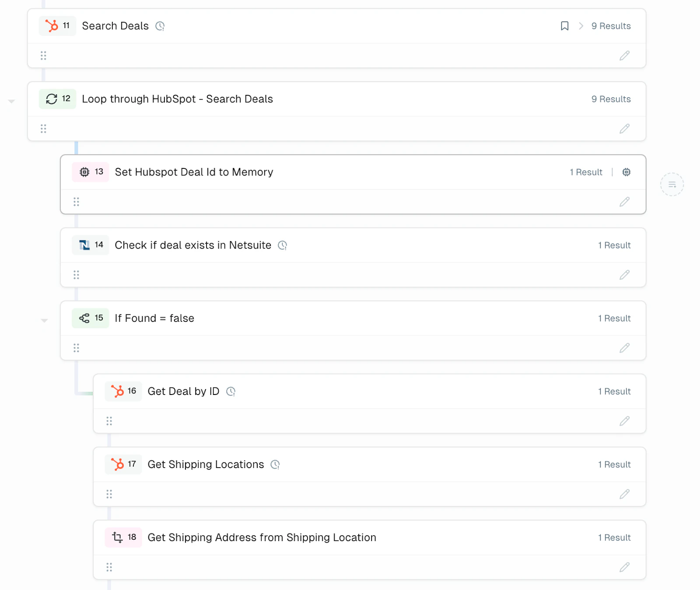Screen dimensions: 700x590
Task: Collapse the If Found = false branch arrow
Action: [44, 321]
